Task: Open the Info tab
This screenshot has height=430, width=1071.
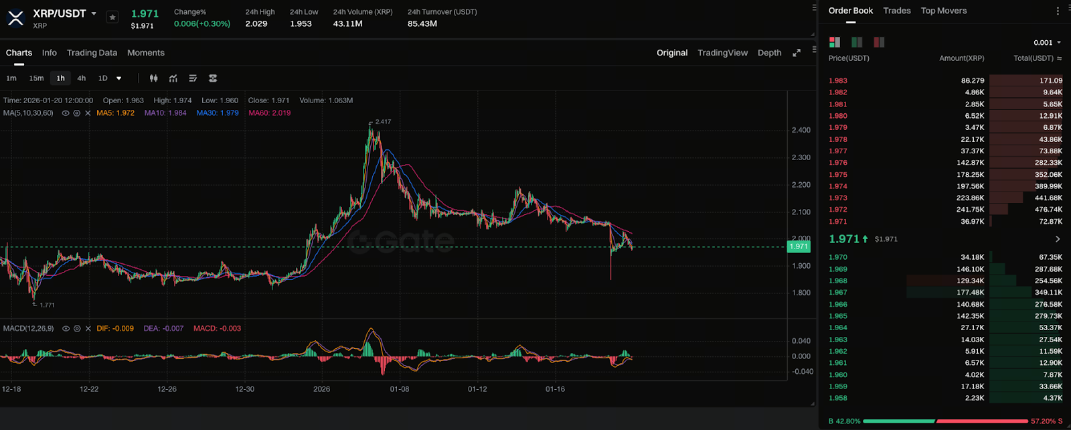Action: click(x=50, y=53)
